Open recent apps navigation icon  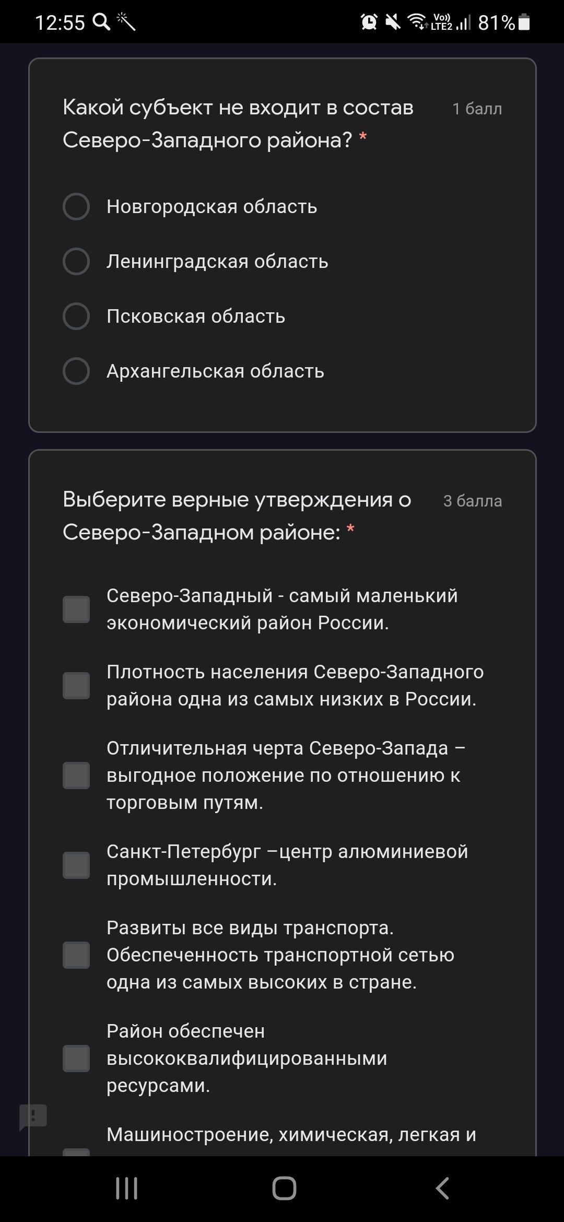126,1188
